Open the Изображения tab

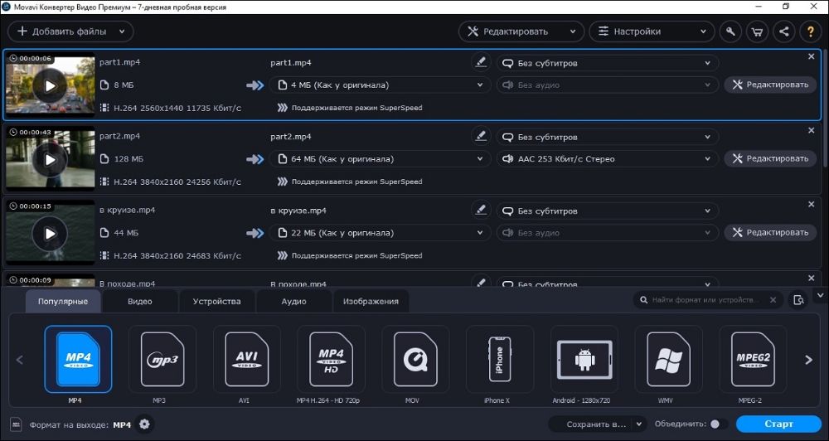(x=371, y=302)
